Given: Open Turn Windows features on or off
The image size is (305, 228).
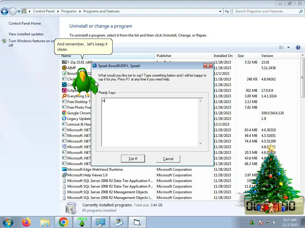Looking at the screenshot, I should click(x=31, y=43).
